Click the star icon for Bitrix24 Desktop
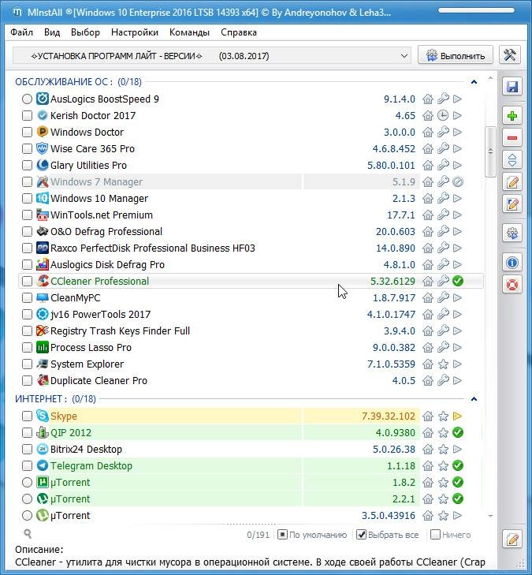Image resolution: width=532 pixels, height=575 pixels. click(x=443, y=450)
